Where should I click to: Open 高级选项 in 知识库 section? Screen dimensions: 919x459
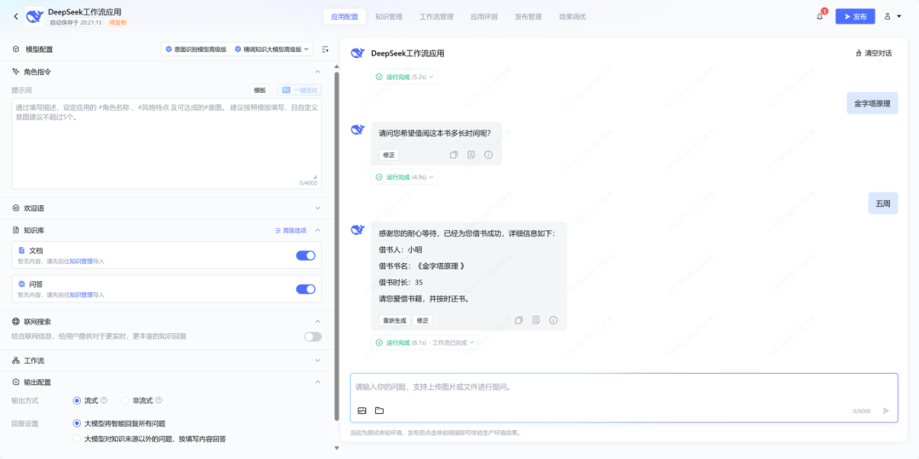(x=291, y=231)
